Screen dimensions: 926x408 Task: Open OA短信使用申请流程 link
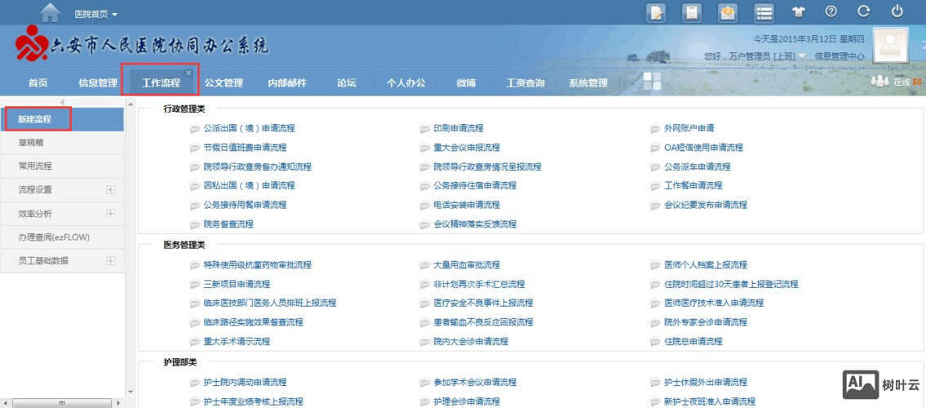[703, 148]
